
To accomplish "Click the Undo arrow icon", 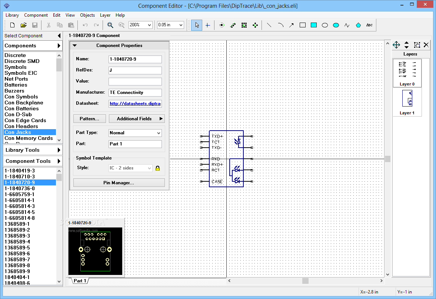I will [x=85, y=25].
